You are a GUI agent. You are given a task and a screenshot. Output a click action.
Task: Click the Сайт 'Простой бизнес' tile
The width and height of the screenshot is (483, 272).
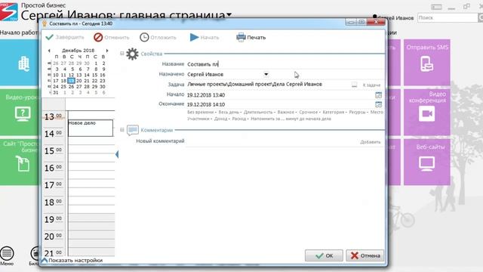20,162
